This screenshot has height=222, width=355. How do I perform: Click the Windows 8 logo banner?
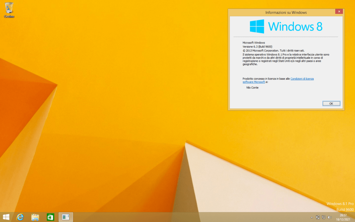[x=286, y=26]
